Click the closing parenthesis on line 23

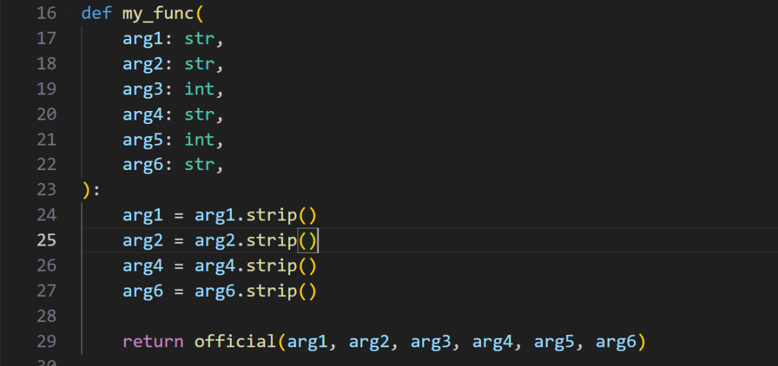[x=86, y=190]
